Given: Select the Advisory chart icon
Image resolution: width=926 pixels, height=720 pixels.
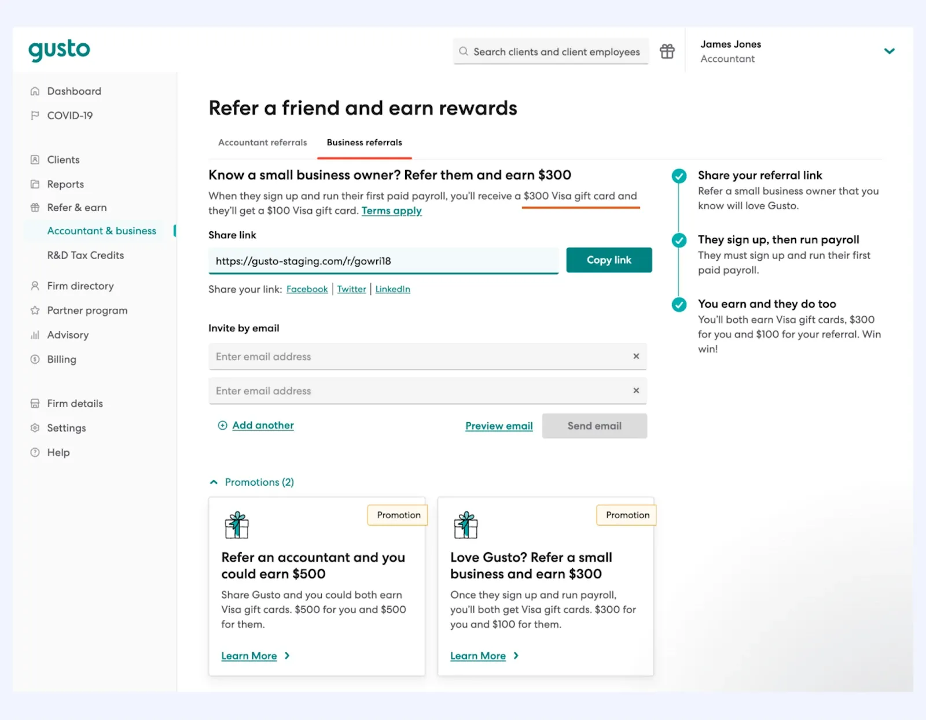Looking at the screenshot, I should [35, 335].
